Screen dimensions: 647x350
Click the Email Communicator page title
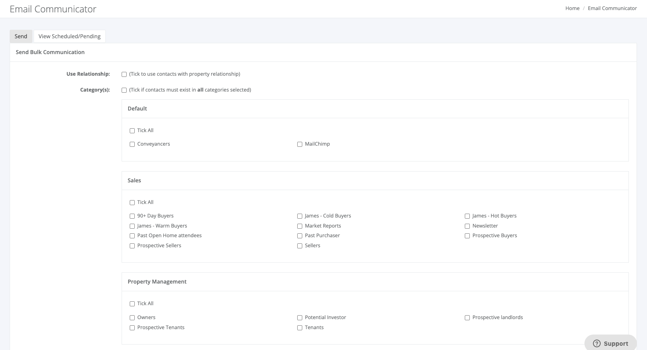[x=53, y=9]
